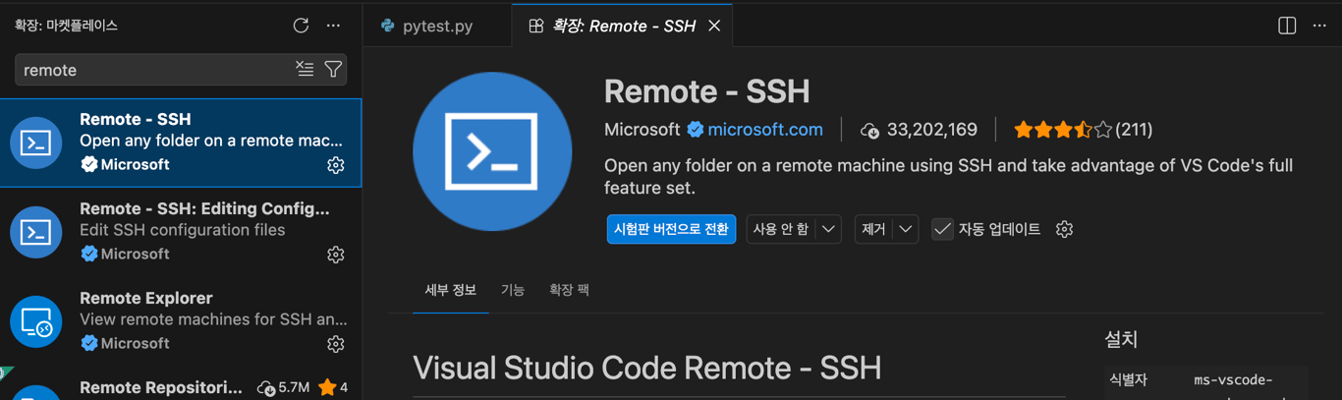Expand the 제거 dropdown arrow
This screenshot has width=1342, height=400.
click(x=906, y=229)
